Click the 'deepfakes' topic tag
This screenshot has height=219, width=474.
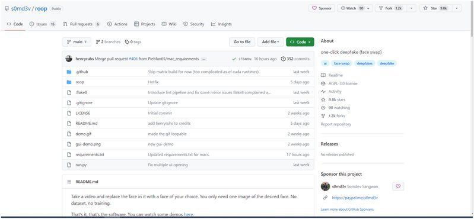365,64
